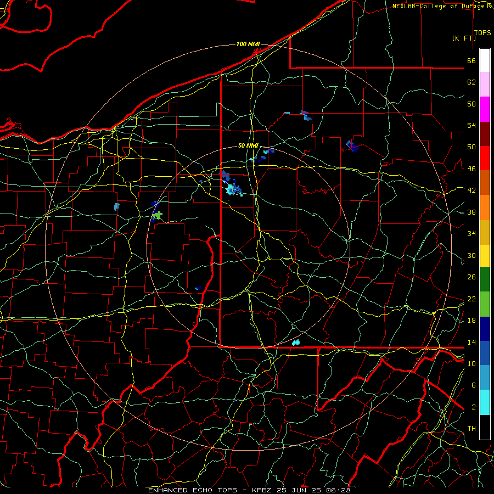Click the dark red legend color band
494x494 pixels.
[485, 133]
